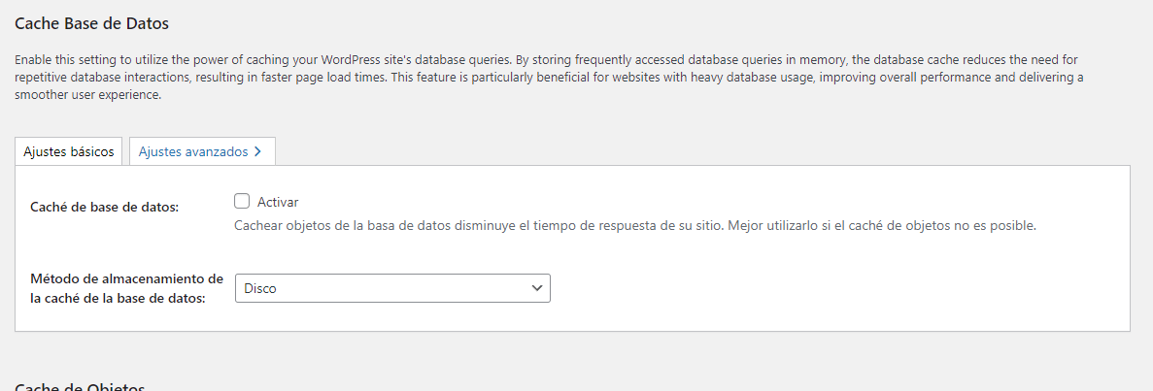Click the Cache Base de Datos heading

pyautogui.click(x=92, y=23)
